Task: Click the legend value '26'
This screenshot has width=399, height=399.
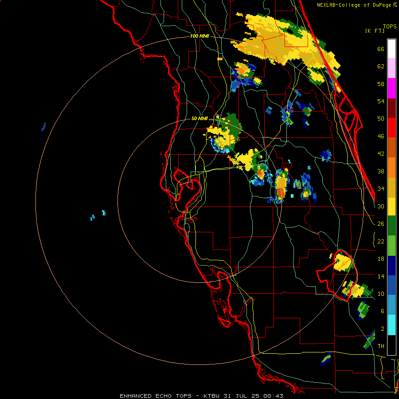Action: click(x=381, y=224)
